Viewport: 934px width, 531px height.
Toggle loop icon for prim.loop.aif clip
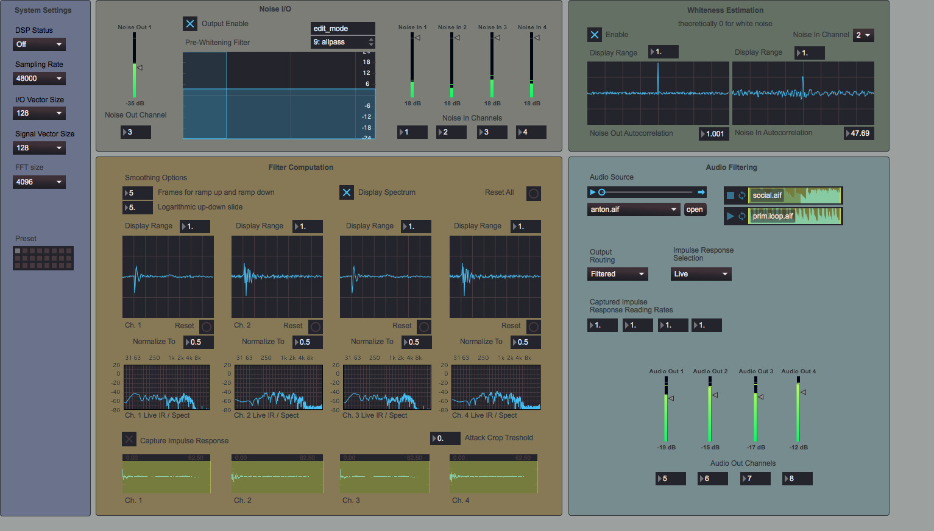coord(742,216)
